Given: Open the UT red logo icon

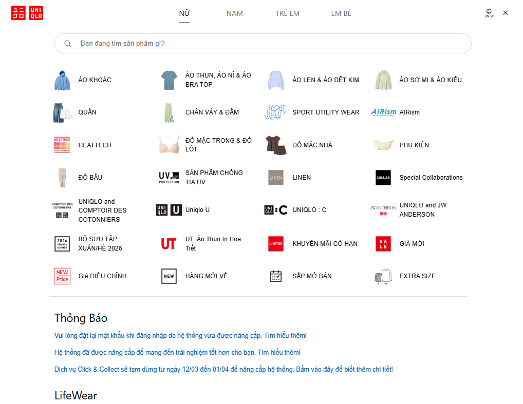Looking at the screenshot, I should coord(169,243).
